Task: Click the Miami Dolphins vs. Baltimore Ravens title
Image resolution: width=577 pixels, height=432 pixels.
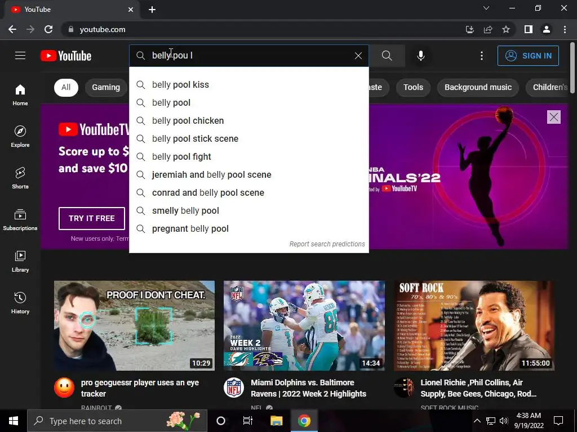Action: [x=308, y=388]
